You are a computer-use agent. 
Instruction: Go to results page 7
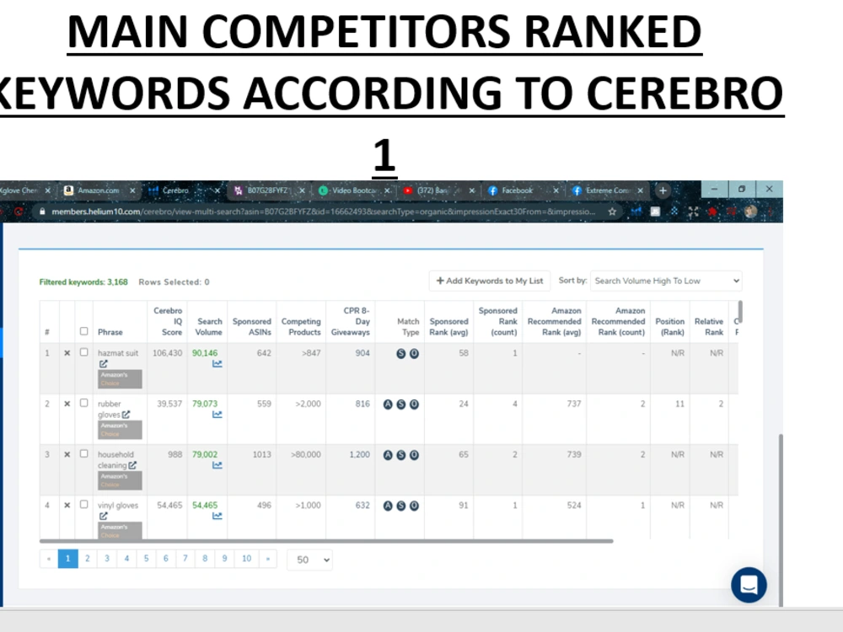(185, 559)
